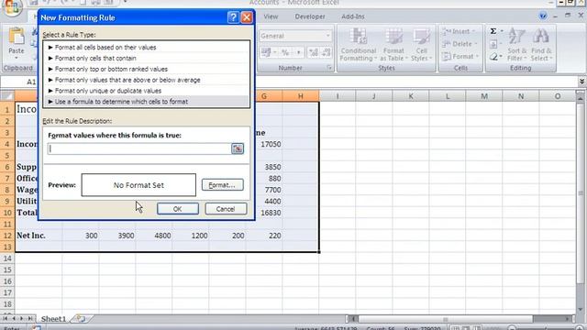Click the Insert Worksheet tab icon
The image size is (587, 330).
[x=81, y=319]
